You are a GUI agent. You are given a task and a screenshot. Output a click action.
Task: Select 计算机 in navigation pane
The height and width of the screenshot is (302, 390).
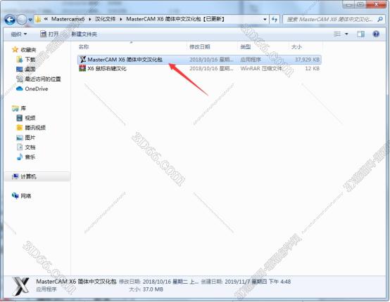(x=28, y=177)
